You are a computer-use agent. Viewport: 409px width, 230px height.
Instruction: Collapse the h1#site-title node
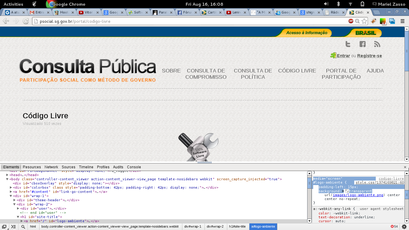(18, 217)
